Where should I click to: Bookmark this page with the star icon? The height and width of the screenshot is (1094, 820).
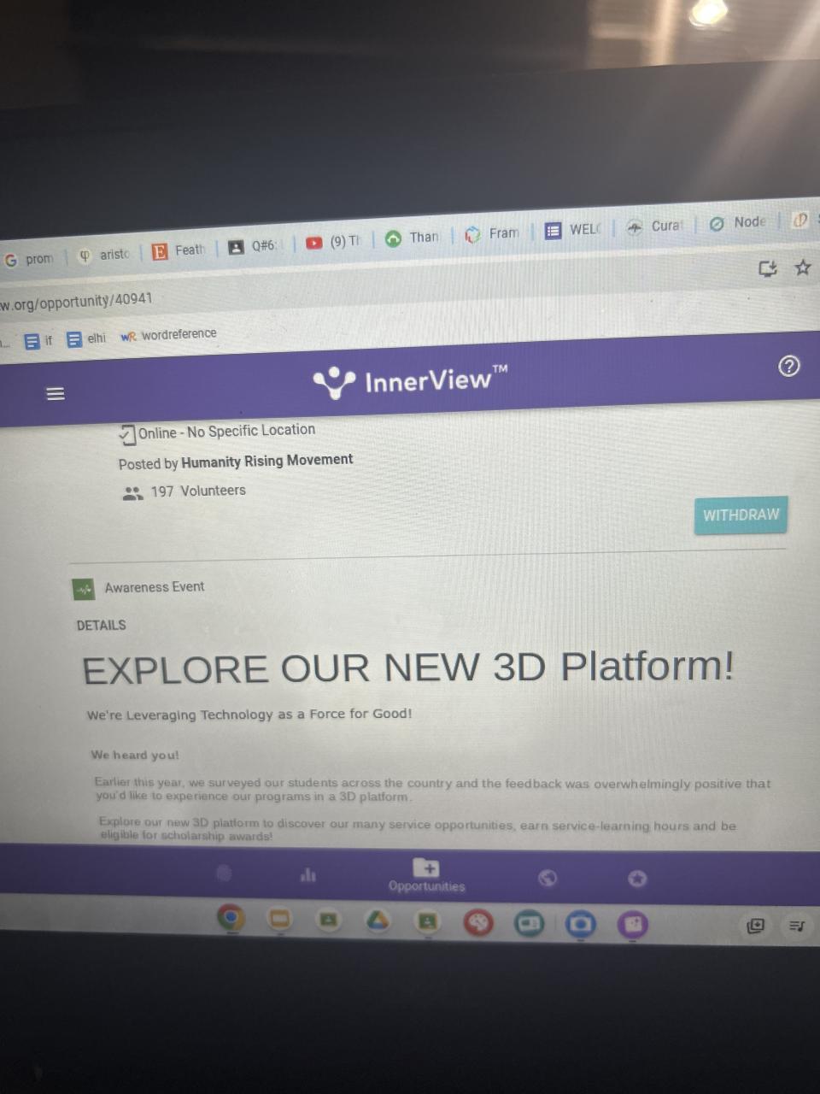click(802, 268)
